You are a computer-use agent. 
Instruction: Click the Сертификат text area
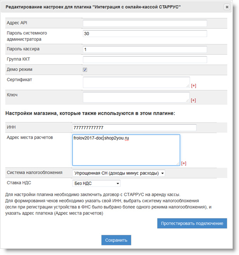pos(136,82)
